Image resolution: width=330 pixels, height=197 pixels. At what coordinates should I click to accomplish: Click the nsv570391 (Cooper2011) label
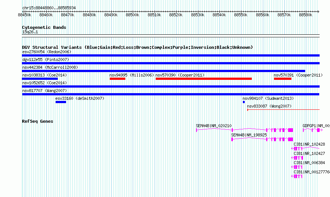point(298,75)
